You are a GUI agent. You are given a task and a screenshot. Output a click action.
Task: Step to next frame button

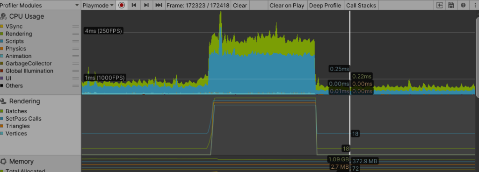pos(146,5)
